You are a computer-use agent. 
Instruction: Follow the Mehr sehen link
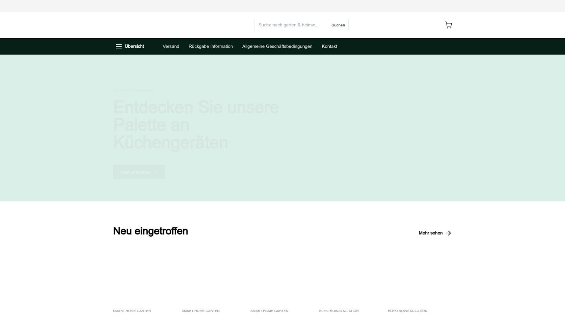[x=430, y=233]
